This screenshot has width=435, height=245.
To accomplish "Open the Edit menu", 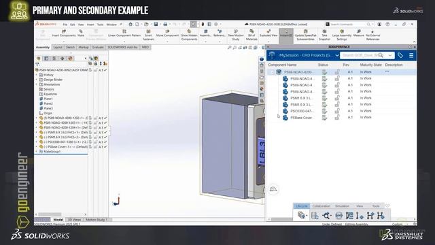I will click(x=73, y=24).
